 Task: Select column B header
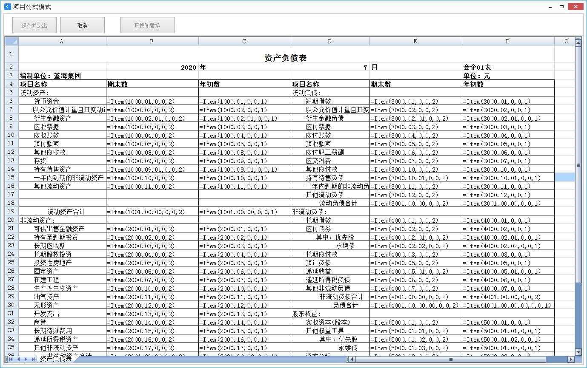152,41
